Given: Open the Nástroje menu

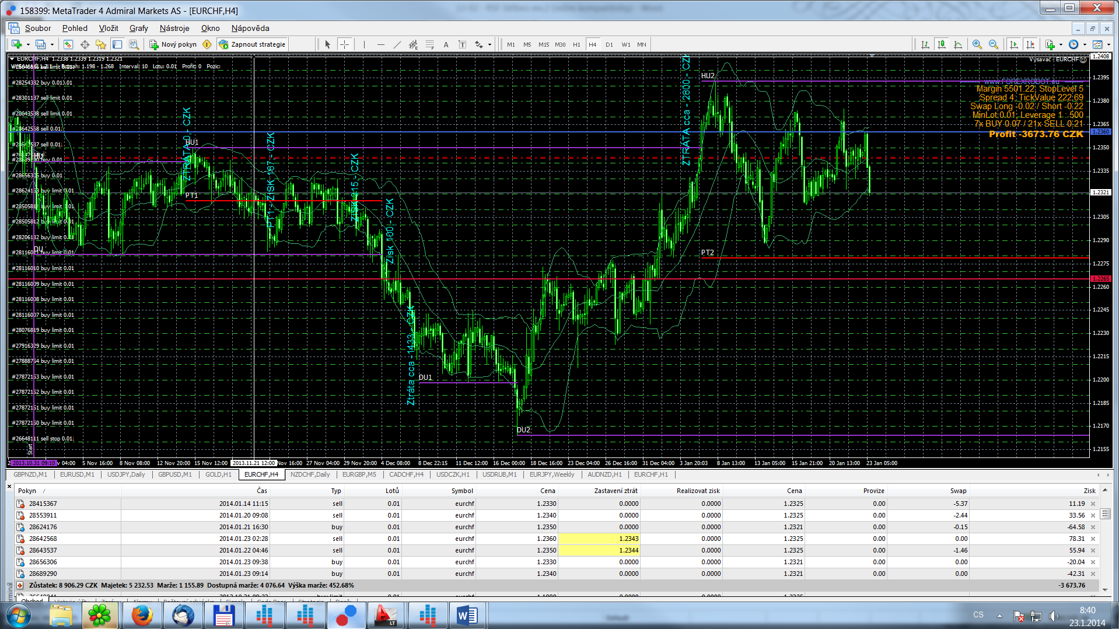Looking at the screenshot, I should 174,28.
